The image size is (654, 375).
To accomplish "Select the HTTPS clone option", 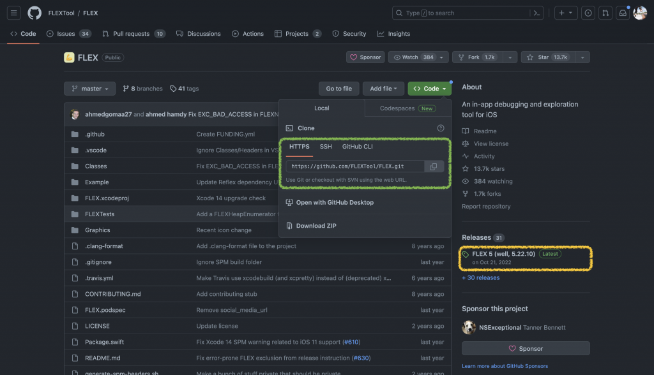I will (299, 147).
